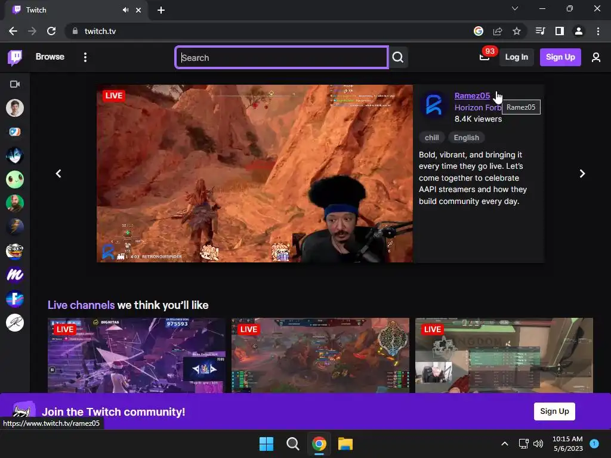Go to previous featured stream carousel arrow
This screenshot has width=611, height=458.
click(58, 174)
